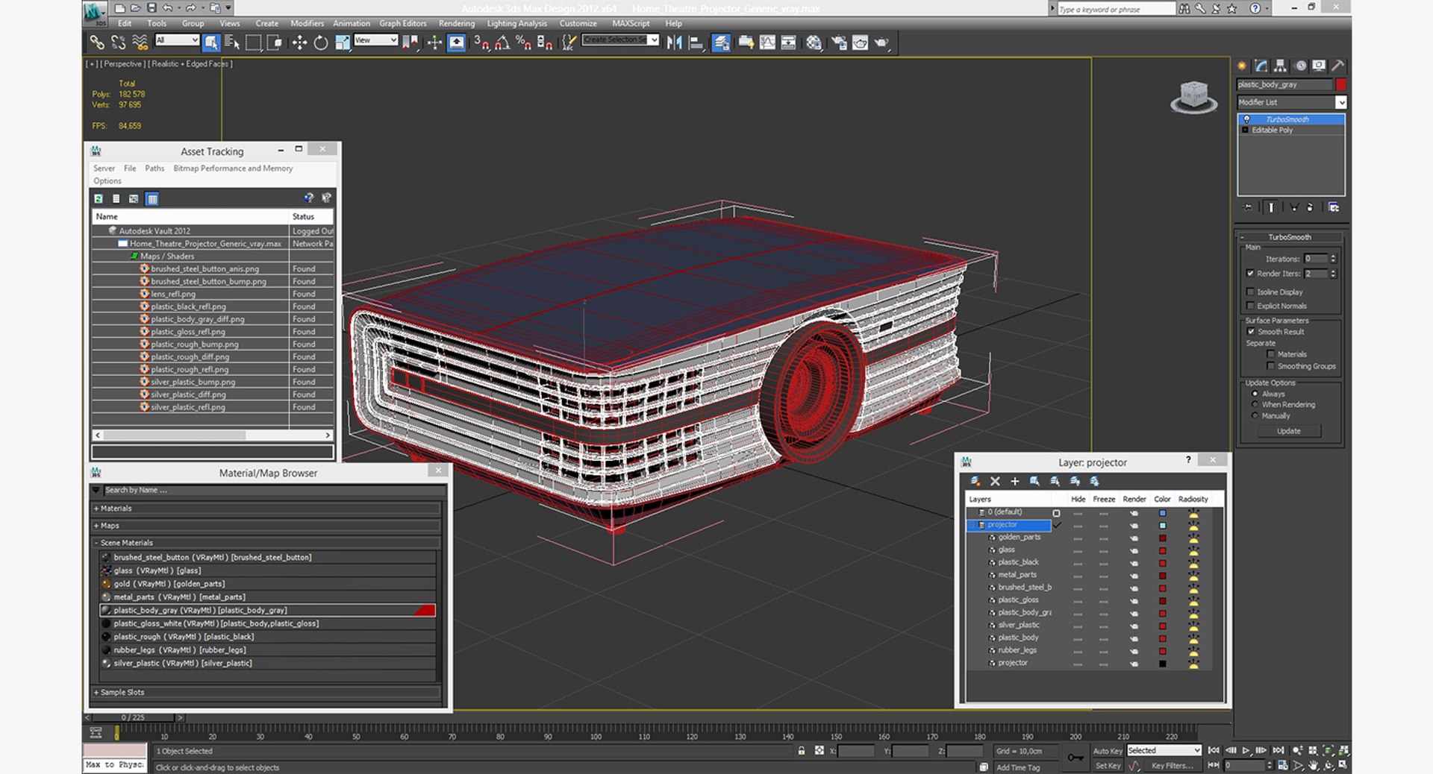The width and height of the screenshot is (1433, 774).
Task: Create new layer with plus icon
Action: [x=1015, y=482]
